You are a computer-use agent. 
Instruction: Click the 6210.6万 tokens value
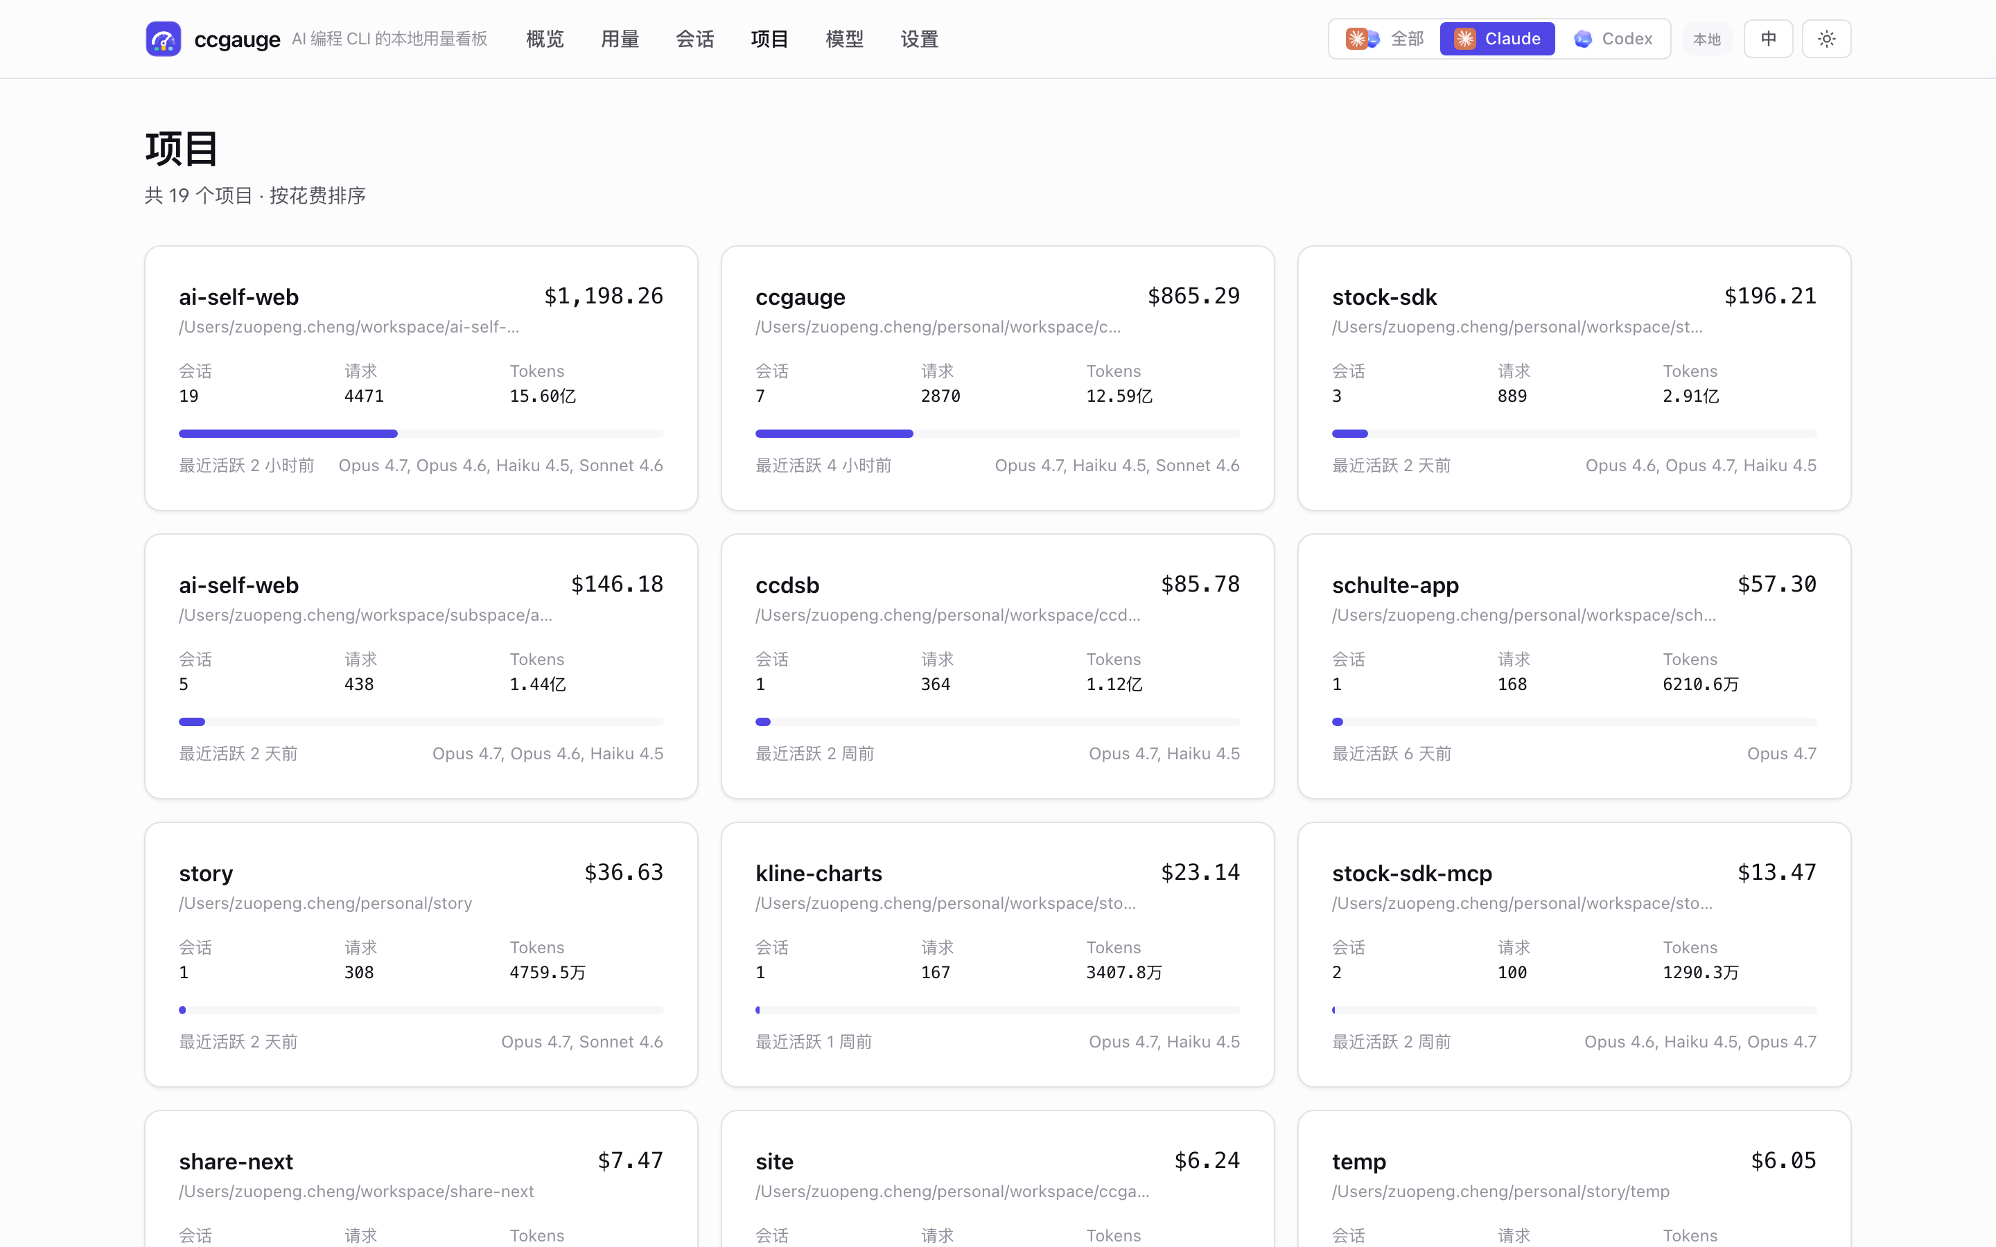click(x=1701, y=684)
